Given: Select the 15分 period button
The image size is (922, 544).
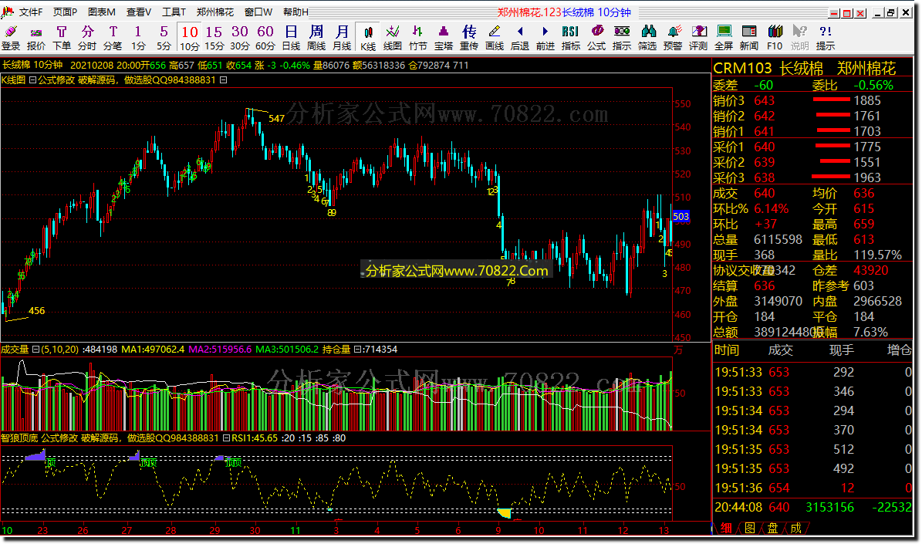Looking at the screenshot, I should (214, 38).
